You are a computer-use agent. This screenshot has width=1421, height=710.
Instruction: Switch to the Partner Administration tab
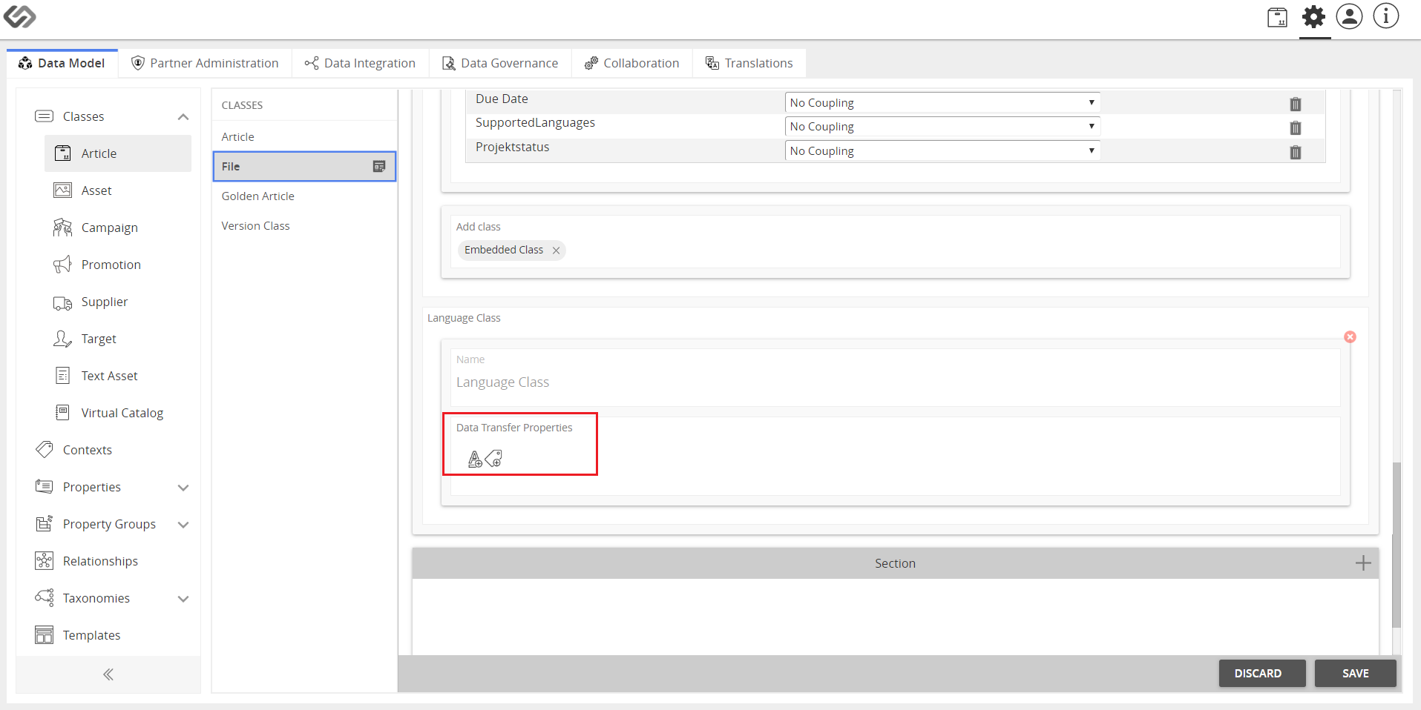pos(205,63)
